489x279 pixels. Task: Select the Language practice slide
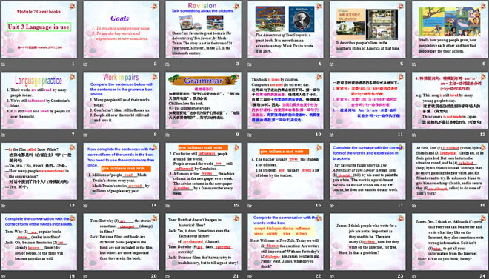coord(39,100)
